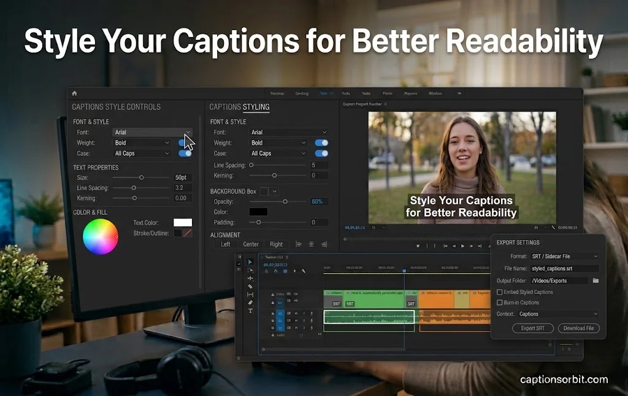628x396 pixels.
Task: Click the align-center icon in the Alignment row
Action: [x=311, y=244]
